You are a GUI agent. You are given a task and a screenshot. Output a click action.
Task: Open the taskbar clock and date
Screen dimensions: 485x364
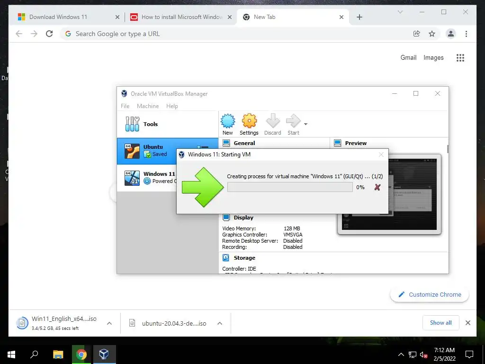coord(444,355)
